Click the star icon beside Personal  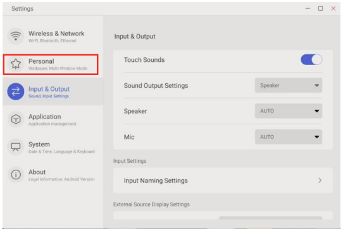click(x=16, y=64)
